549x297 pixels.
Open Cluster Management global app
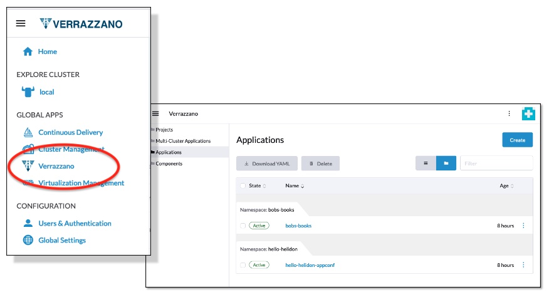pos(71,149)
